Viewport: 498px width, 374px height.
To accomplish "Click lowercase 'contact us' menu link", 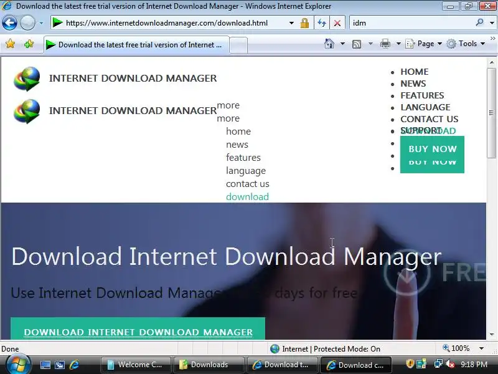I will 247,184.
